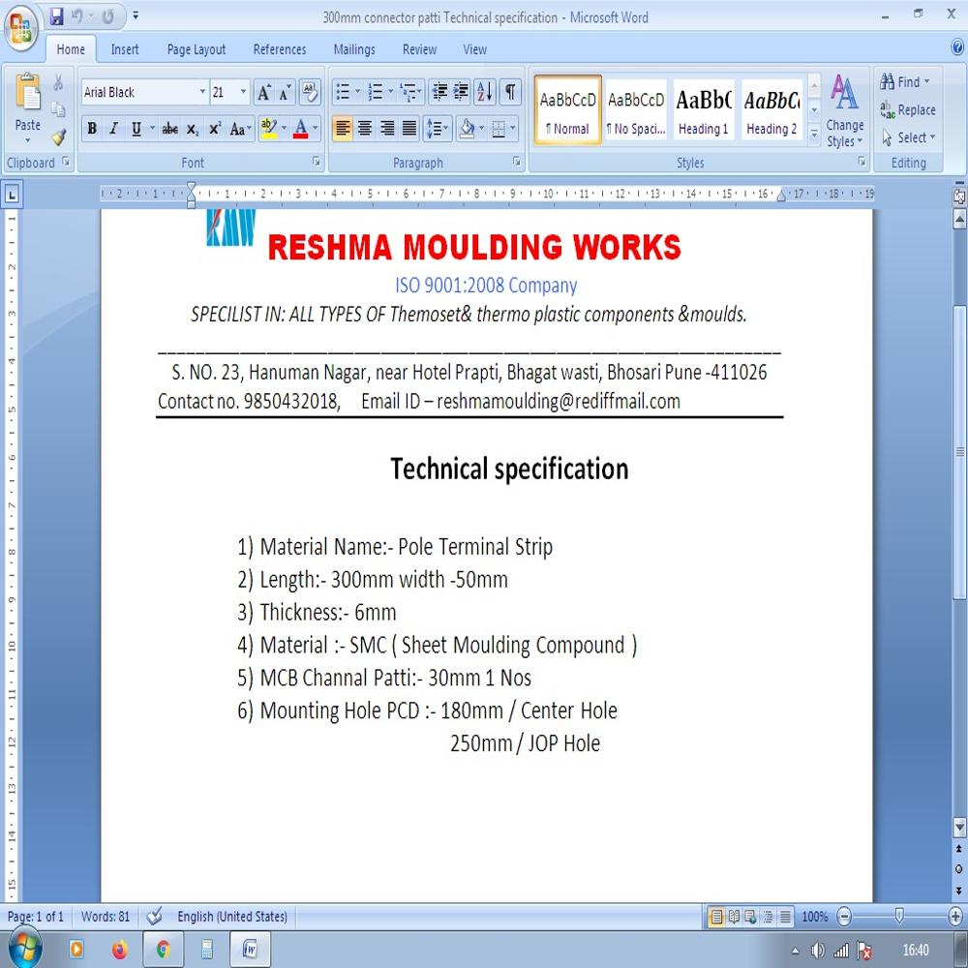Shrink font size with small A
The image size is (968, 968).
click(x=284, y=93)
